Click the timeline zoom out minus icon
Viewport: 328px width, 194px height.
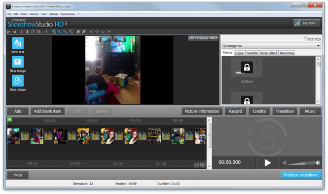point(196,165)
